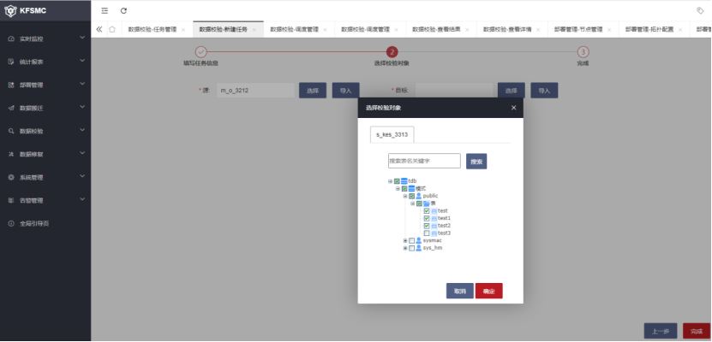This screenshot has width=712, height=342.
Task: Uncheck the test1 table checkbox
Action: (427, 218)
